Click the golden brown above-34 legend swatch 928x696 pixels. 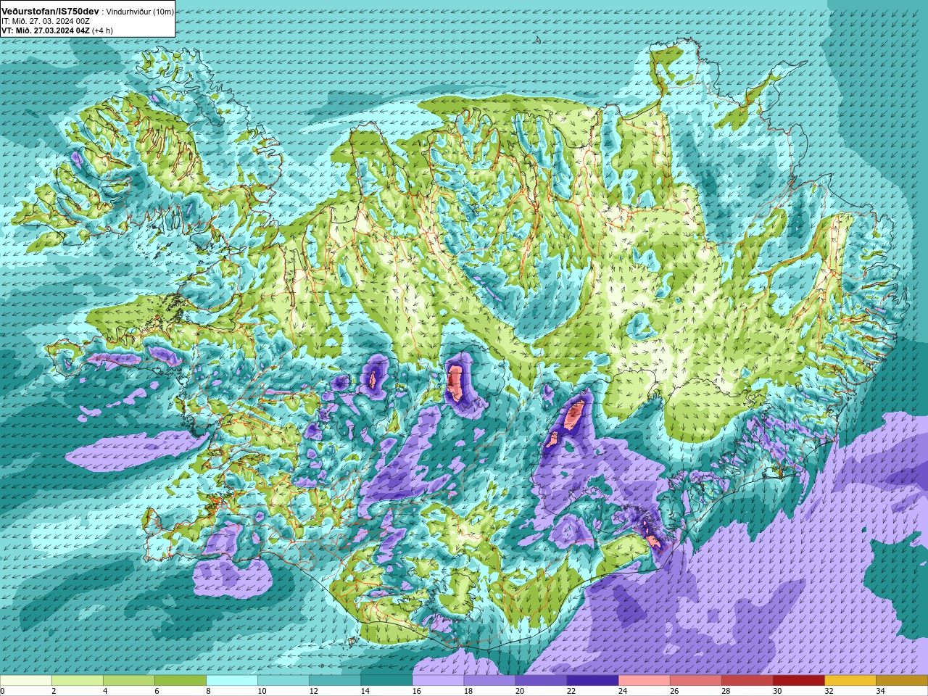point(901,681)
